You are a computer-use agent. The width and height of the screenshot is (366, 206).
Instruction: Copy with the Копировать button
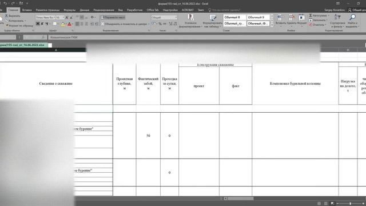click(x=15, y=21)
